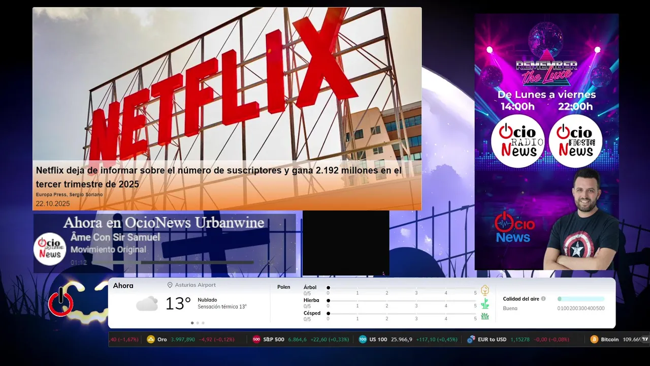Click the track progress bar in player
650x366 pixels.
[x=172, y=262]
